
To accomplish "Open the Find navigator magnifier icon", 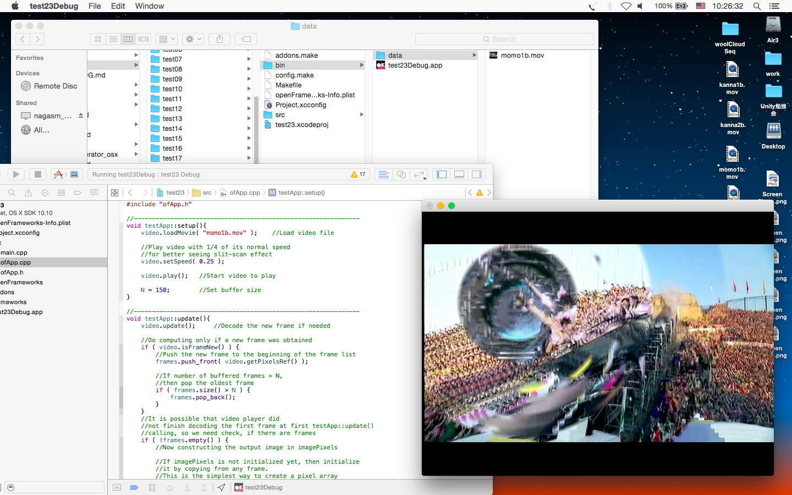I will click(12, 193).
